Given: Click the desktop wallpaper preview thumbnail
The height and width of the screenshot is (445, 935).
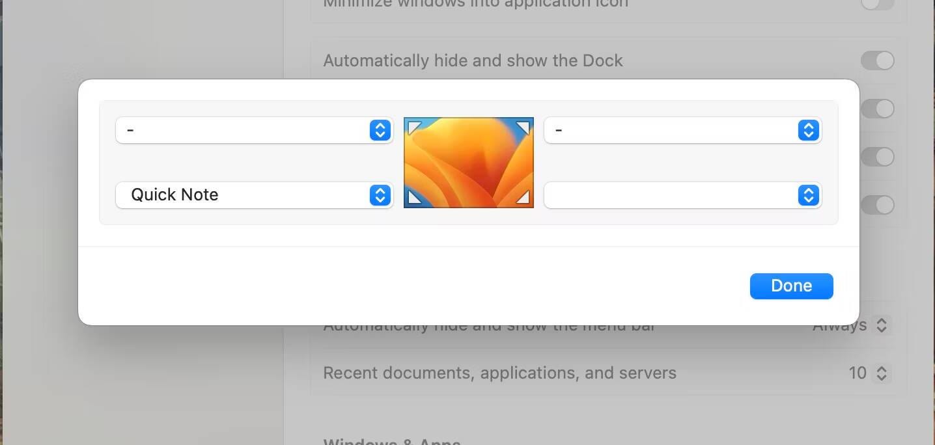Looking at the screenshot, I should click(468, 162).
